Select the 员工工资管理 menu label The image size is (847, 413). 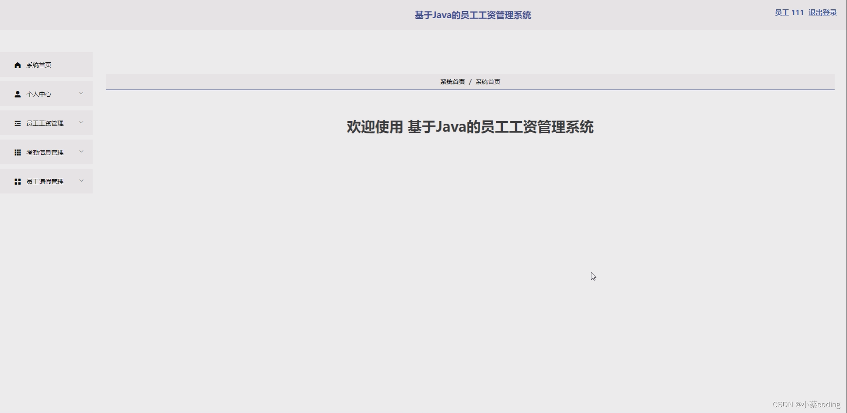45,123
